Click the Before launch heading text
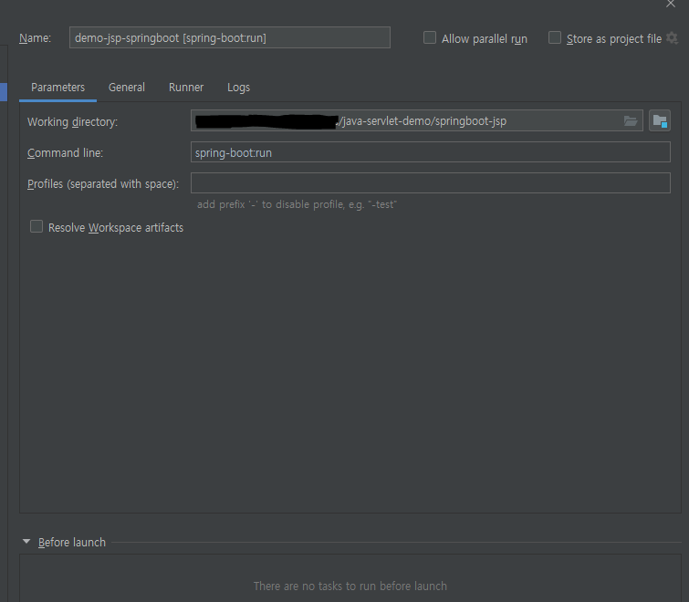 click(x=72, y=543)
